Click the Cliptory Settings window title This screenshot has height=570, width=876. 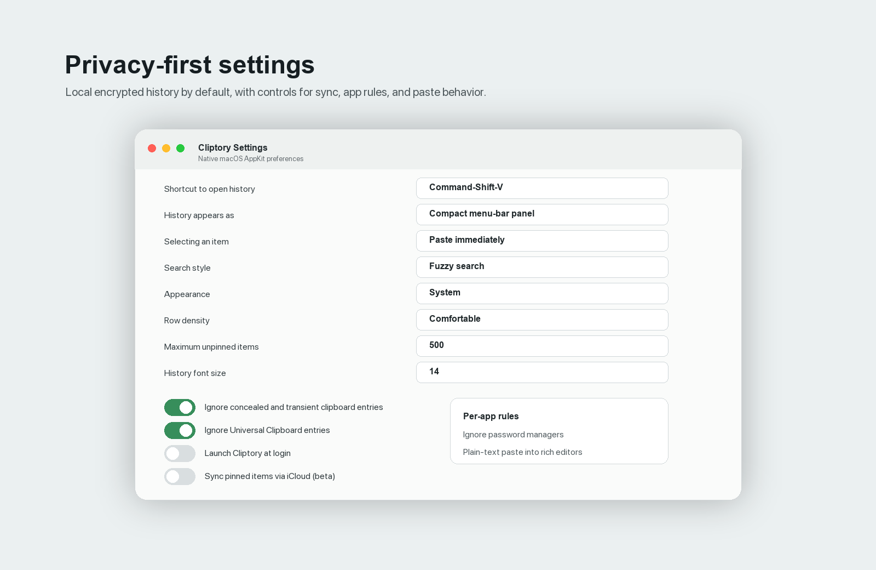pyautogui.click(x=233, y=147)
